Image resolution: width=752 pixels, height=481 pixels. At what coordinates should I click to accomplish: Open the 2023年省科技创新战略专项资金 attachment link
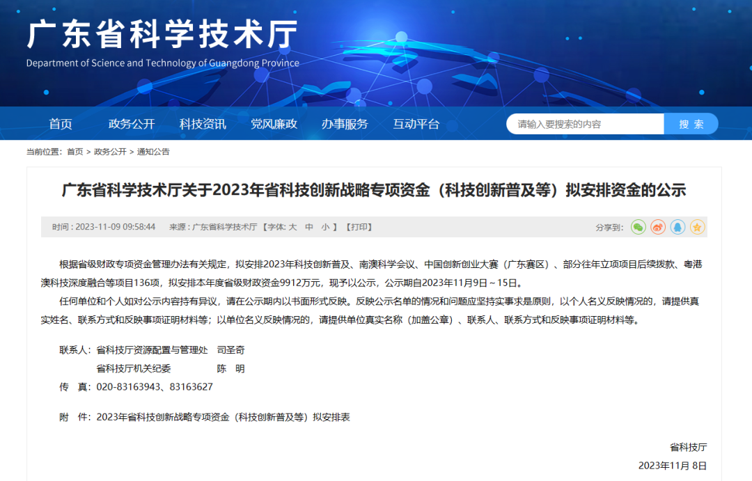tap(223, 417)
